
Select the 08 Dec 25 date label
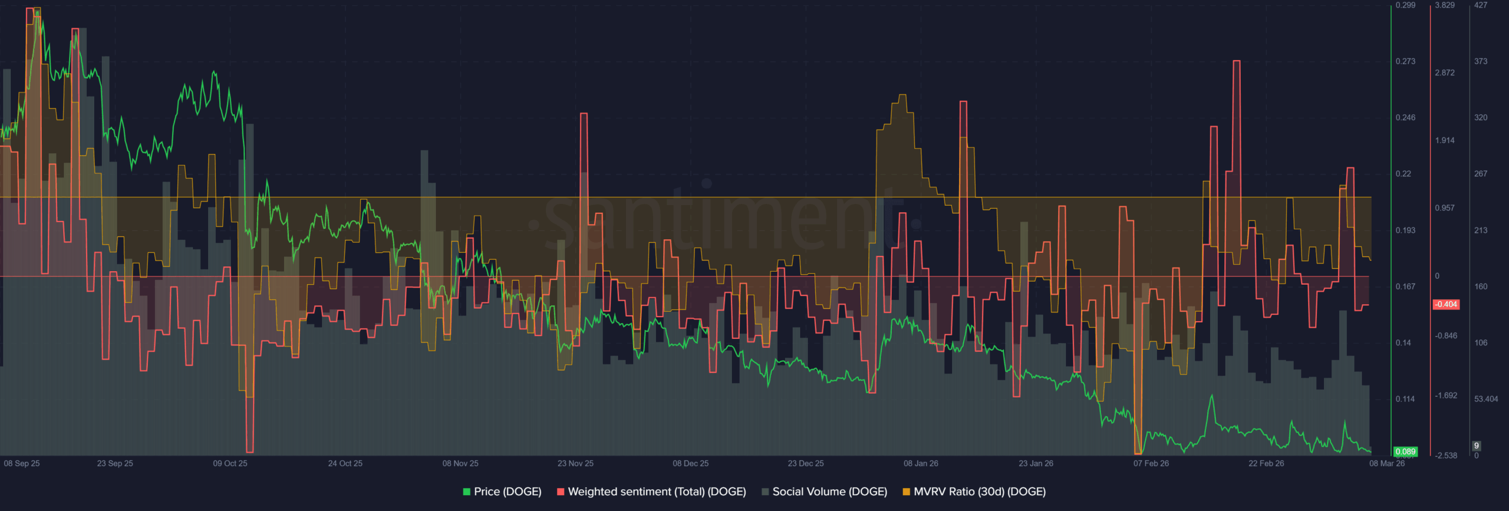click(x=691, y=463)
